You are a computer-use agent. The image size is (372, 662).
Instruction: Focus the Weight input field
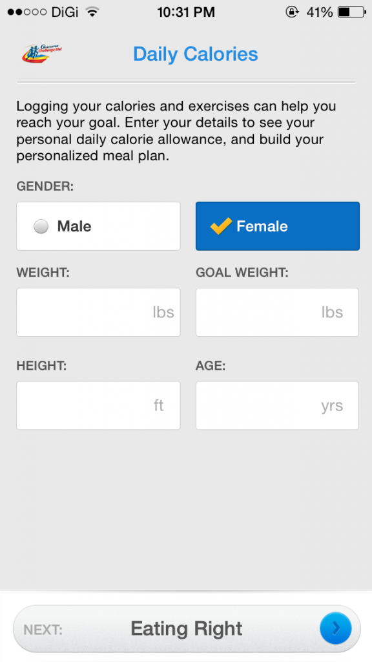(x=98, y=312)
